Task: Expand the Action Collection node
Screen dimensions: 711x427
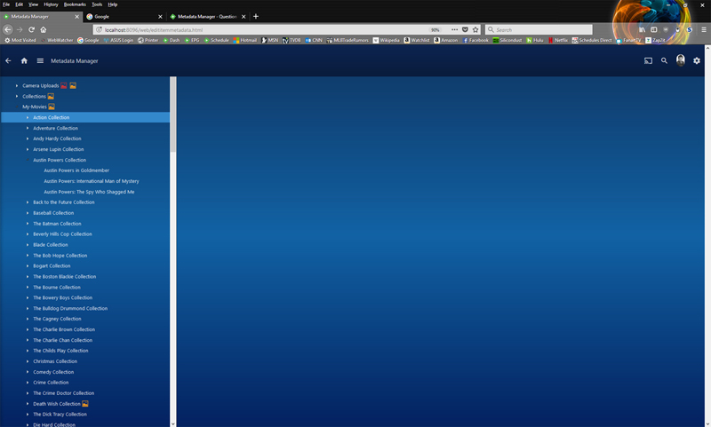Action: [x=28, y=117]
